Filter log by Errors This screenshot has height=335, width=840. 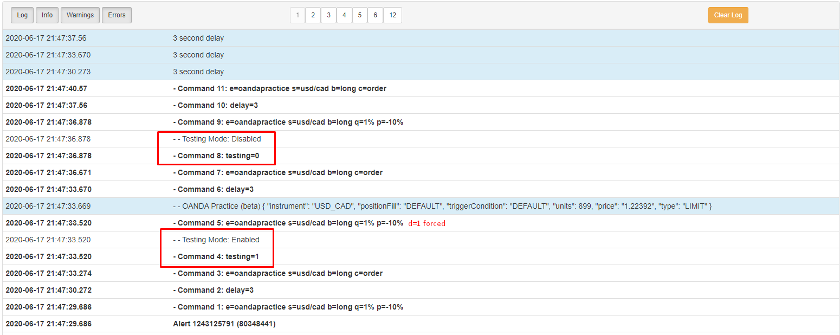pos(117,15)
